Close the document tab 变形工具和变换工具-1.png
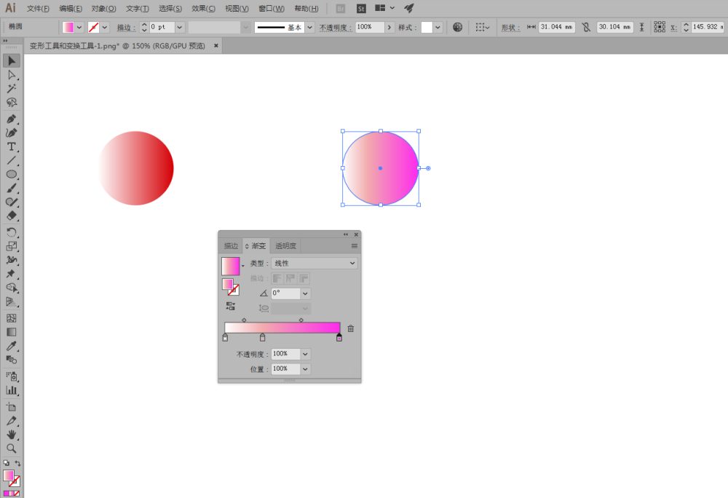728x498 pixels. (x=216, y=45)
